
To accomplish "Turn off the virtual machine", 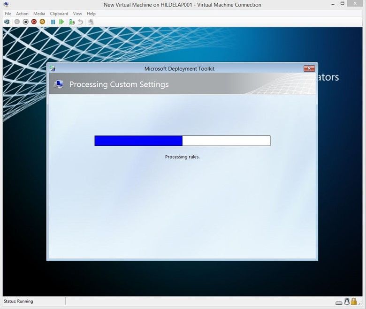I will point(26,22).
